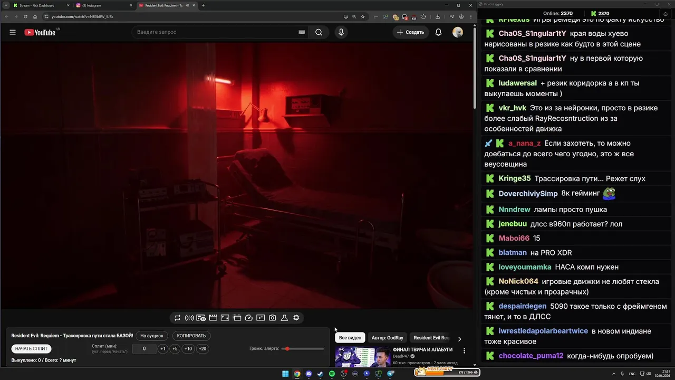Viewport: 675px width, 380px height.
Task: Click the Сплит minutes input field
Action: click(144, 349)
